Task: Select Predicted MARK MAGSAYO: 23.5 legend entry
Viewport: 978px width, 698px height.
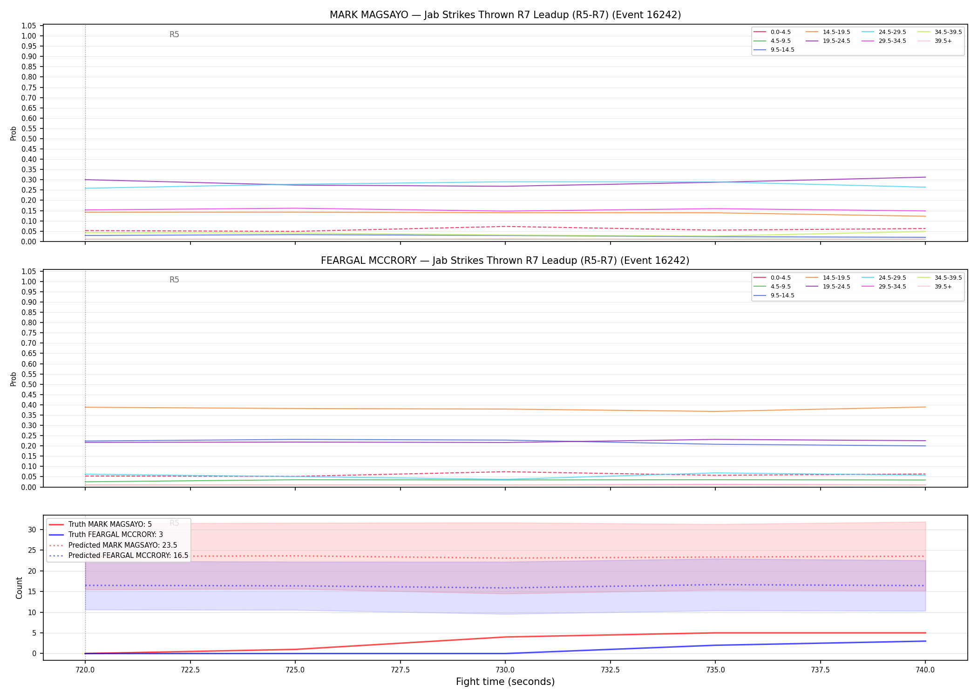Action: coord(113,545)
